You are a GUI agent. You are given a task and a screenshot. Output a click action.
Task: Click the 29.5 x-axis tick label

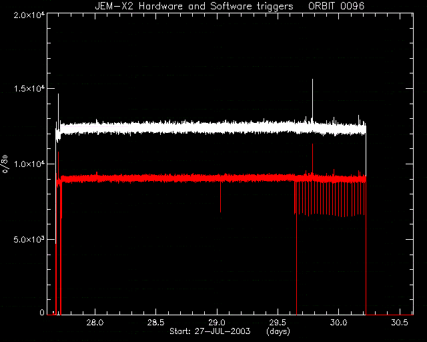(278, 323)
